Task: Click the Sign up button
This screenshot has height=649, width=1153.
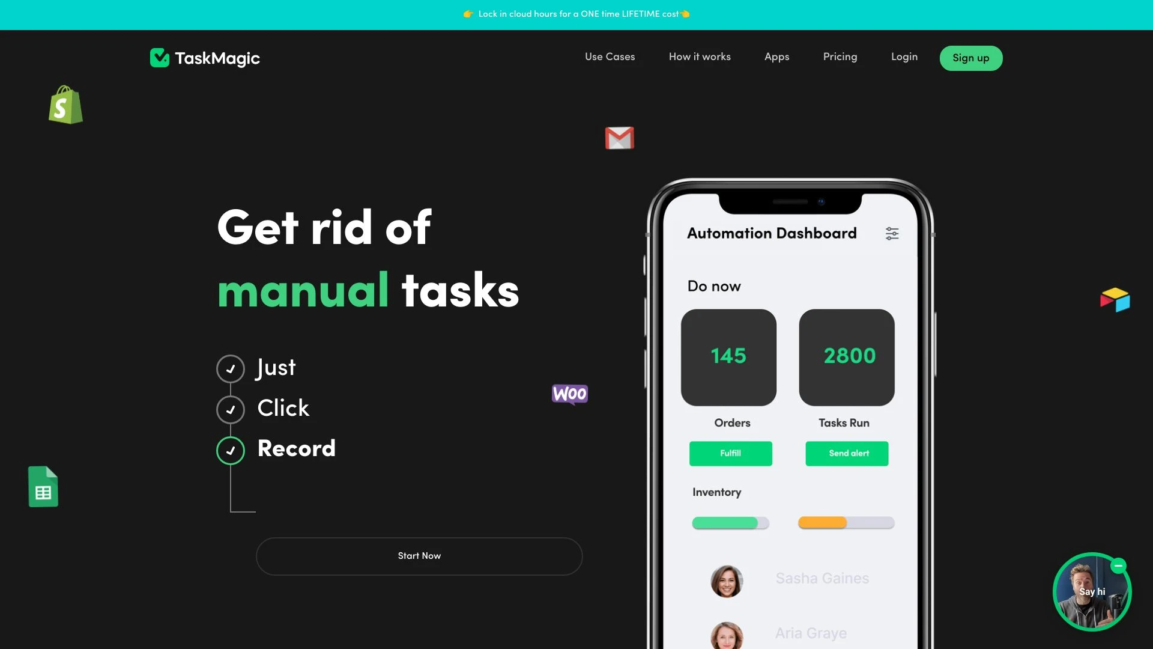Action: (x=970, y=57)
